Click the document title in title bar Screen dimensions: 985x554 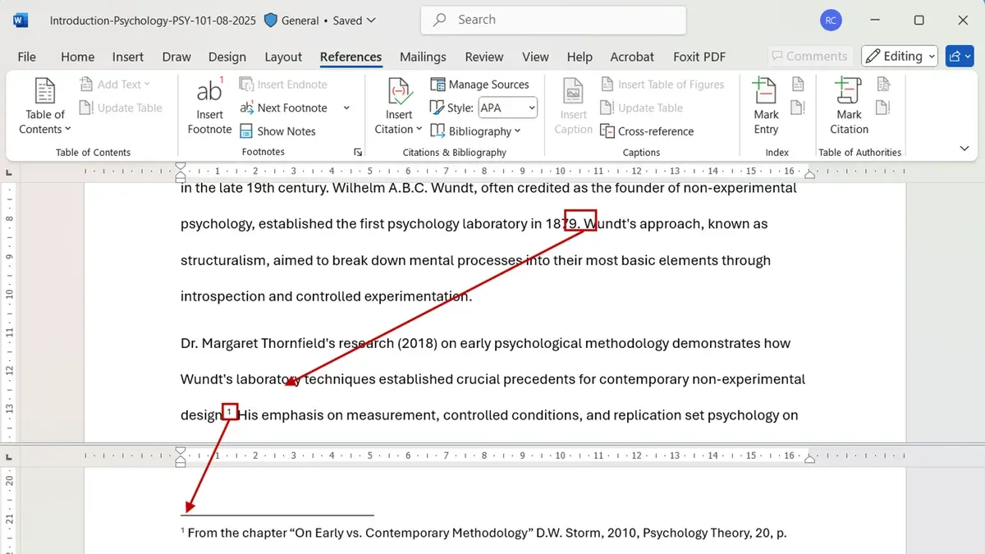(x=153, y=21)
